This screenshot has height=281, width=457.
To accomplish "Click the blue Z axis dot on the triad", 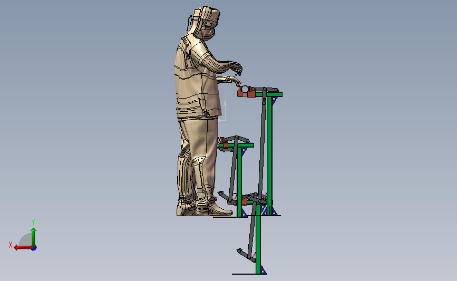I will click(34, 248).
